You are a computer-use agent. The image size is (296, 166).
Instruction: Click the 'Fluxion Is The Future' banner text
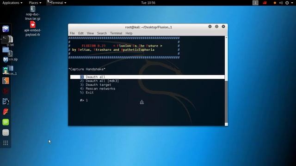(138, 46)
